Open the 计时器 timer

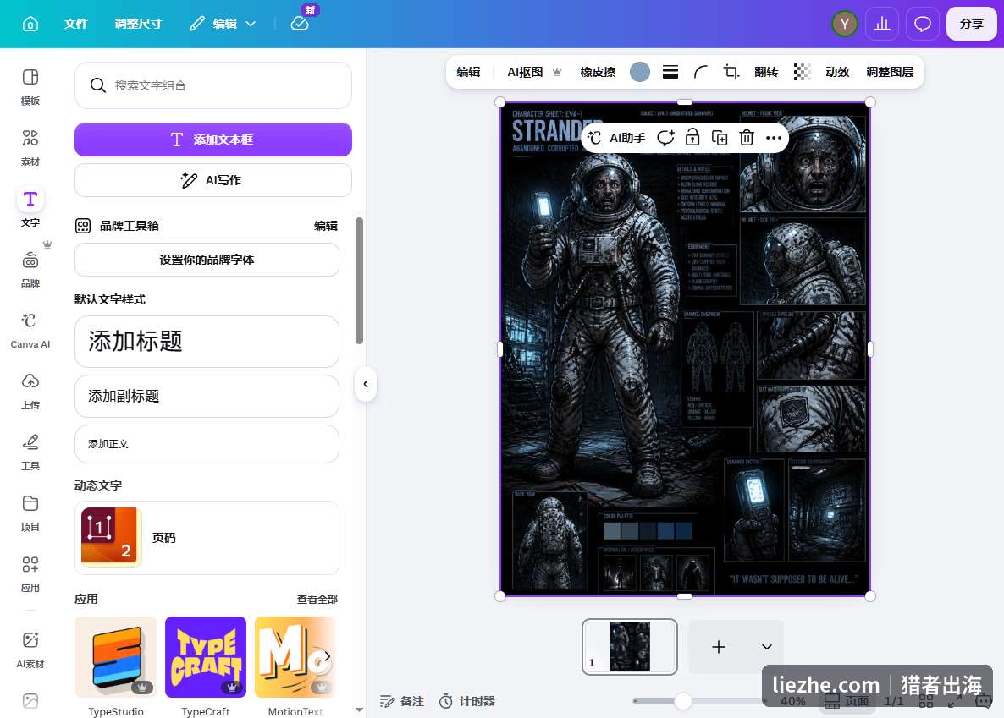(467, 701)
